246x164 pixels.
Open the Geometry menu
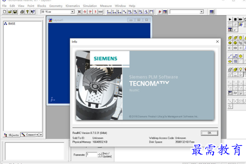pos(56,6)
